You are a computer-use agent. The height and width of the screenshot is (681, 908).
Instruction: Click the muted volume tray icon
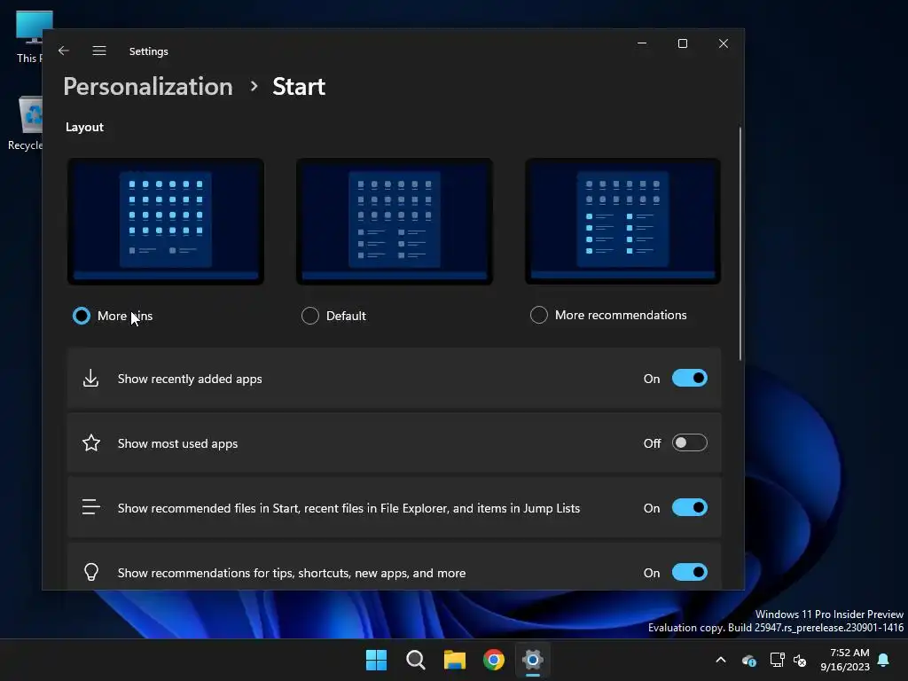800,660
